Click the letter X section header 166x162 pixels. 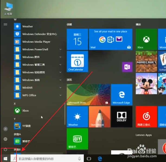pyautogui.click(x=15, y=104)
